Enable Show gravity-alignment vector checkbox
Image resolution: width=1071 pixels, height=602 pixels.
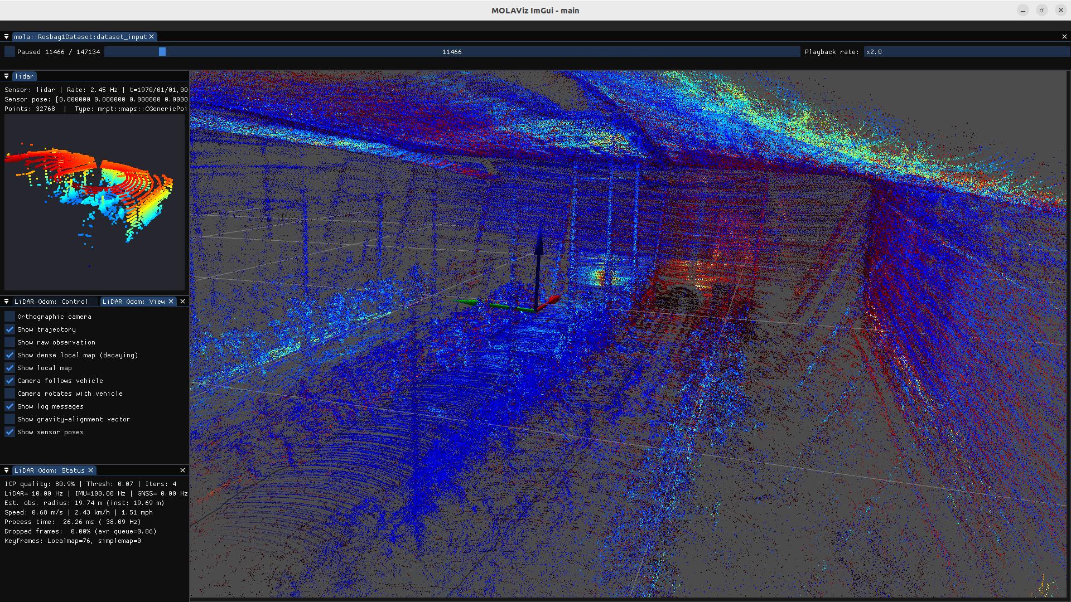click(x=9, y=419)
